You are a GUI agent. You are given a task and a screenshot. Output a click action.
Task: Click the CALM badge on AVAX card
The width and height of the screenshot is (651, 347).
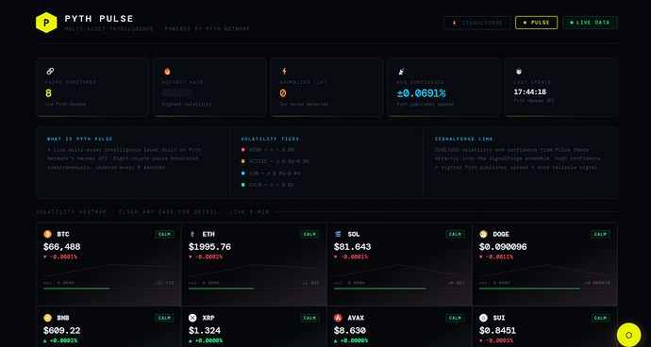(x=455, y=318)
